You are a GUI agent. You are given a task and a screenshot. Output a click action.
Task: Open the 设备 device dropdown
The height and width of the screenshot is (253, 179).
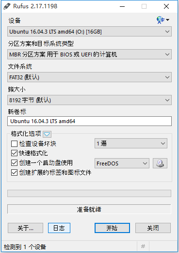[x=89, y=32]
